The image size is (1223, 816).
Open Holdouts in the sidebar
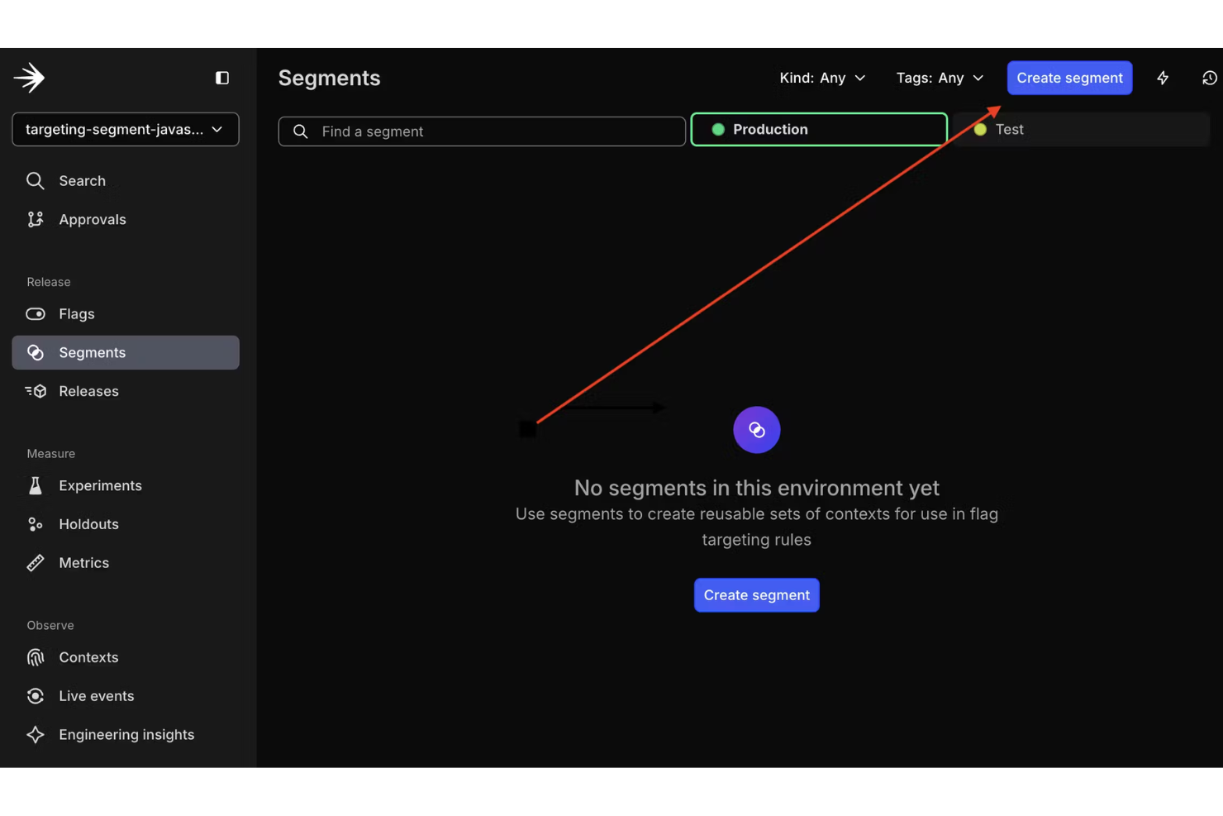coord(126,524)
